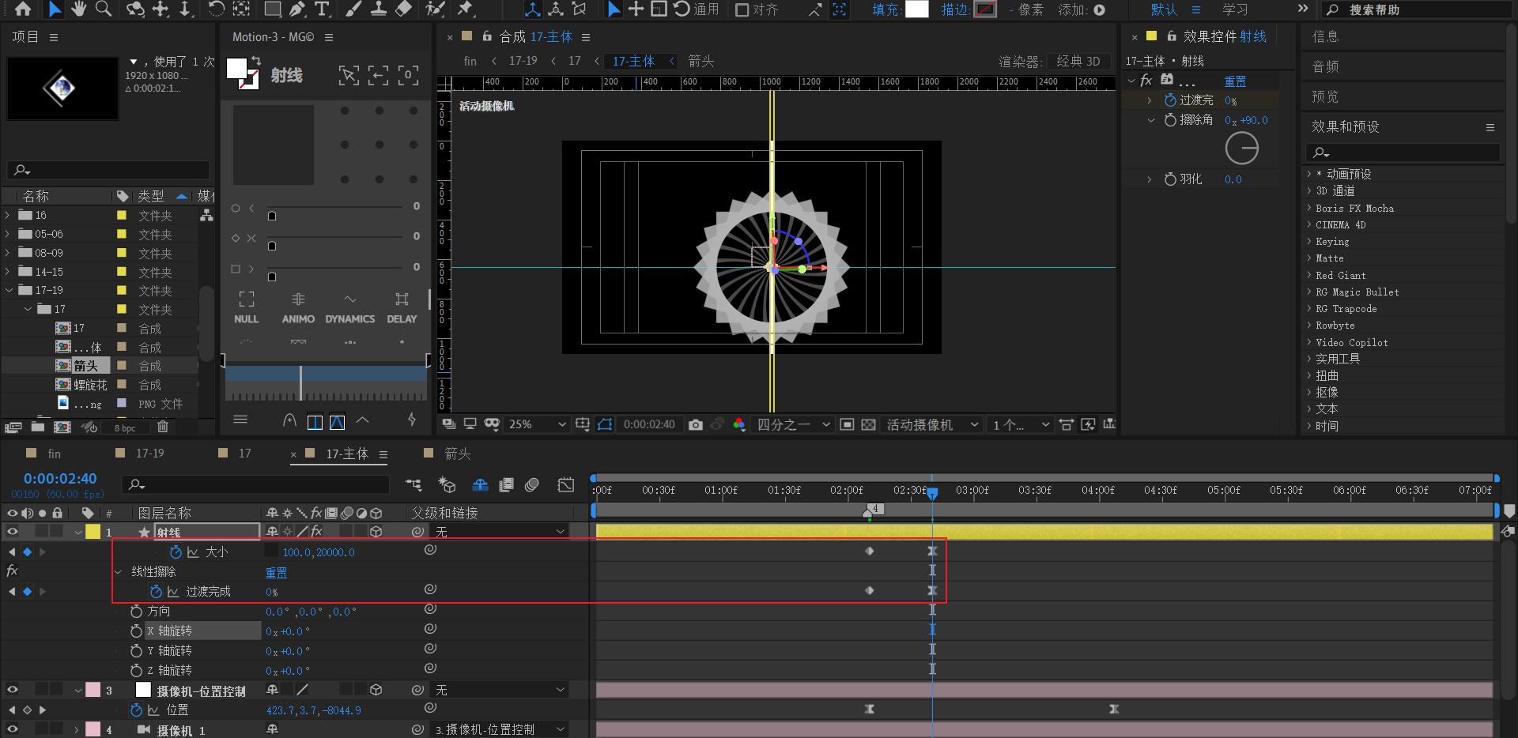Screen dimensions: 1518x738
Task: Switch to the 箭头 timeline tab
Action: pos(457,453)
